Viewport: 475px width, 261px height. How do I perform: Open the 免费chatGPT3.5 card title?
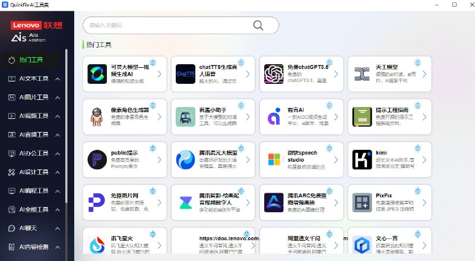coord(308,67)
